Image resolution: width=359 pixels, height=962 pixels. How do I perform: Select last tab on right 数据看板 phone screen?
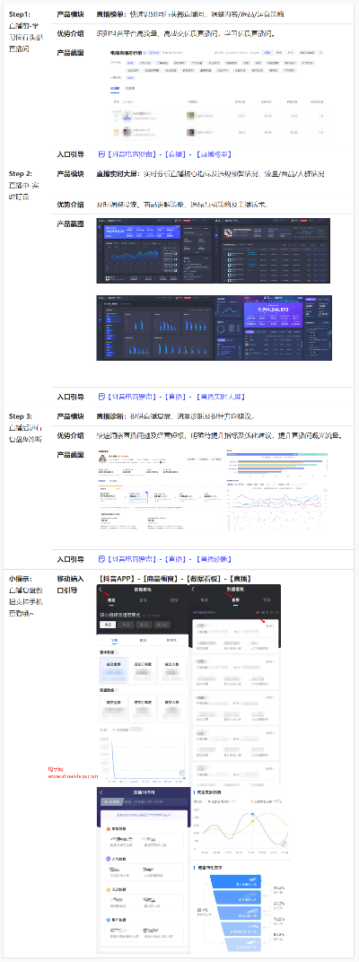267,601
